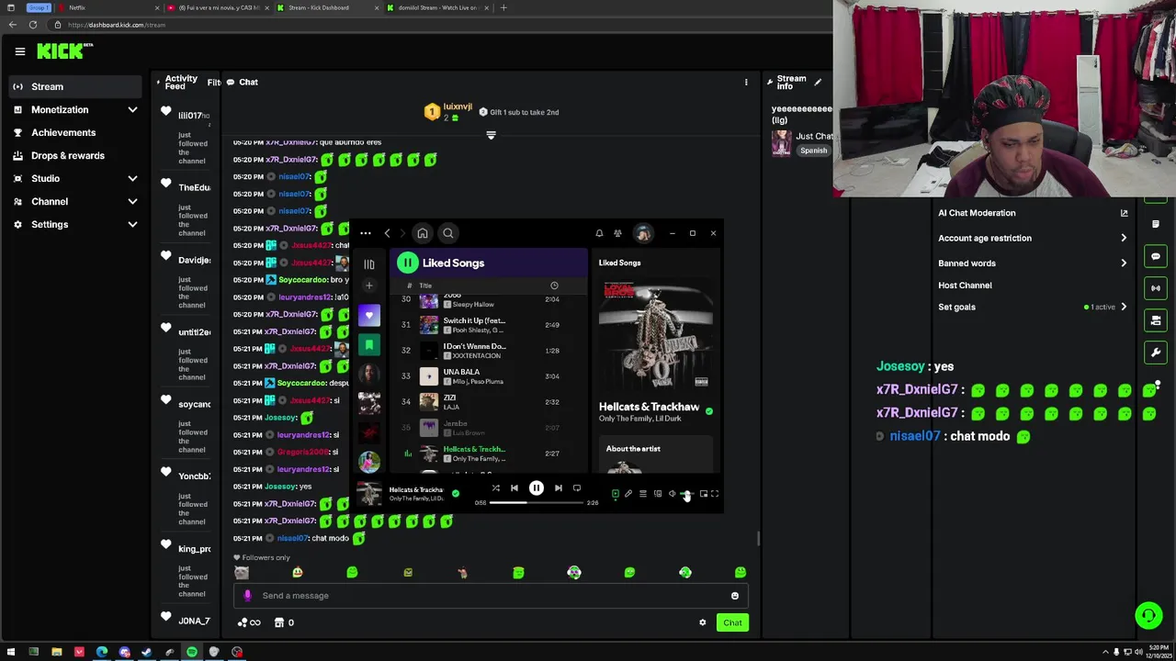Click the broadcast icon on right rail
Screen dimensions: 1176x661
1156,288
